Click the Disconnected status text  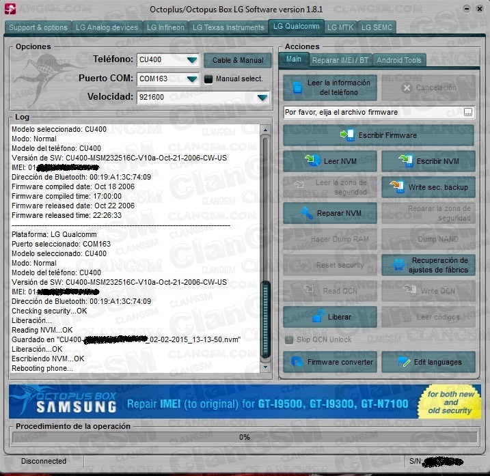coord(44,461)
